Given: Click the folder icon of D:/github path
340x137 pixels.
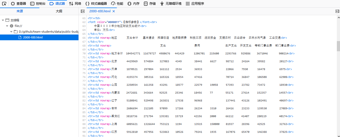Looking at the screenshot, I should 16,32.
